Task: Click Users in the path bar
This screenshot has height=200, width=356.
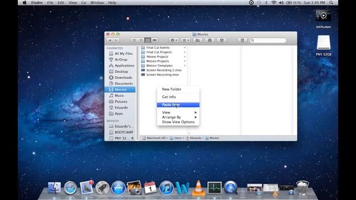Action: point(176,138)
